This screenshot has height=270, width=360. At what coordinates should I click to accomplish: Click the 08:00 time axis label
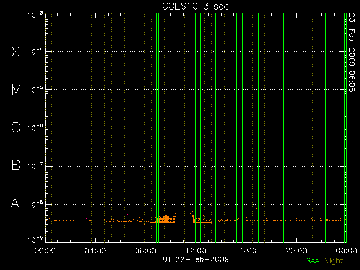coord(146,250)
